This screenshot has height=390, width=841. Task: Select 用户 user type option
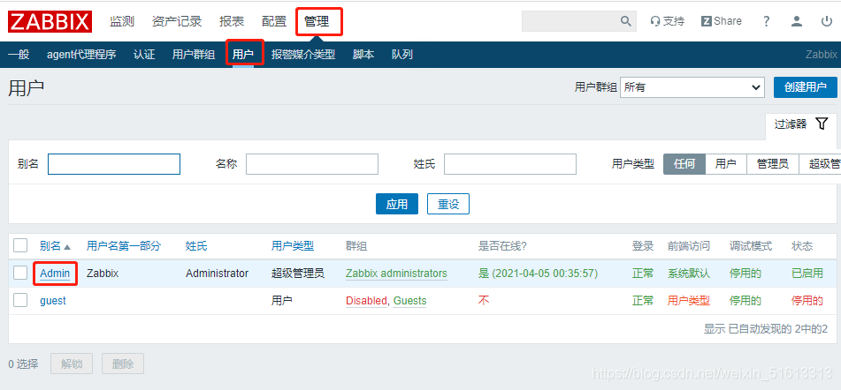(x=726, y=164)
